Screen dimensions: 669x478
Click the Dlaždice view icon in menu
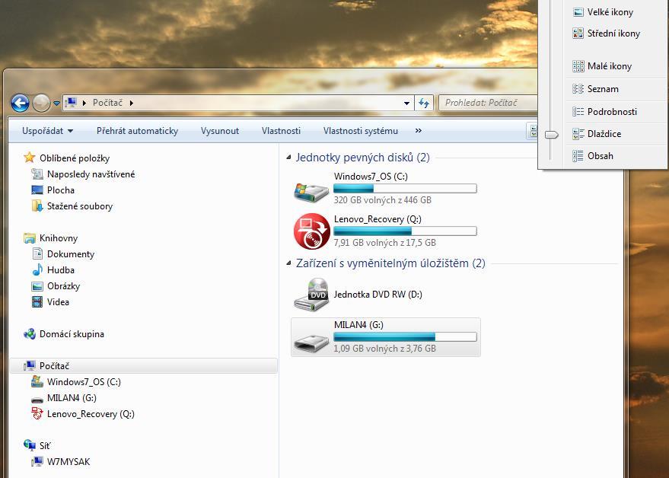[x=578, y=134]
